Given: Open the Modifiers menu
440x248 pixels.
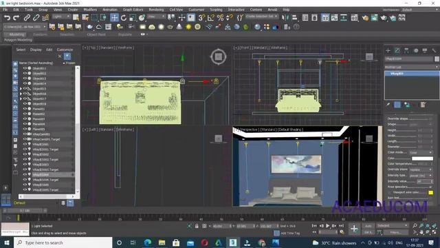Looking at the screenshot, I should [x=90, y=10].
